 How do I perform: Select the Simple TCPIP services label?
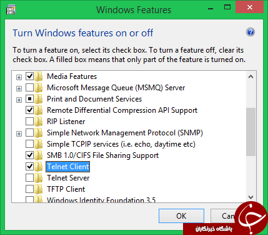[x=121, y=144]
